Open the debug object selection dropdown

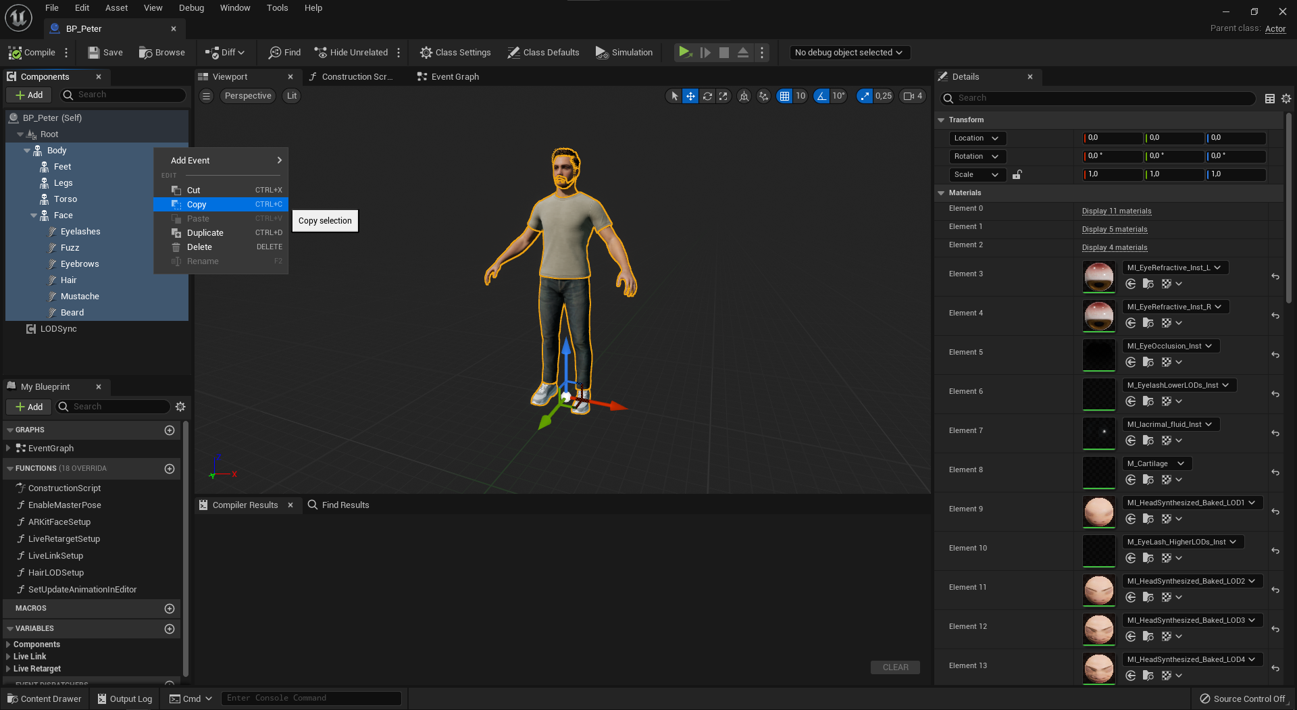point(849,53)
